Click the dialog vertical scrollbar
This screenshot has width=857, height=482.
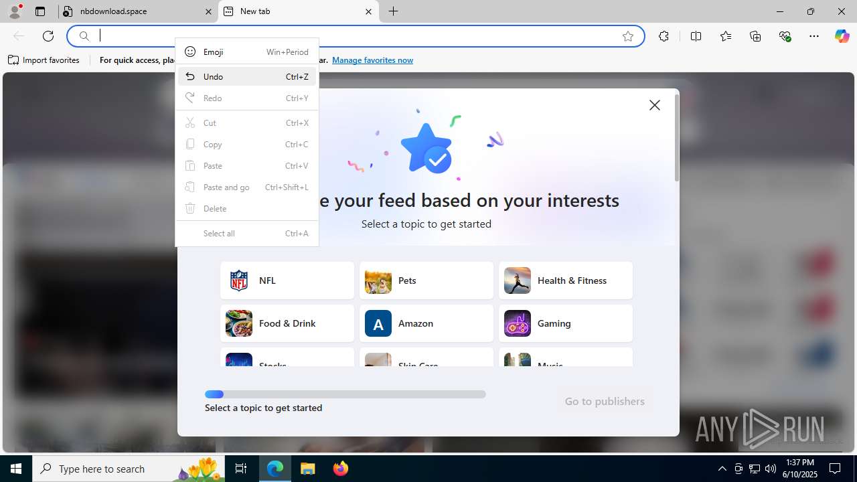click(x=677, y=139)
